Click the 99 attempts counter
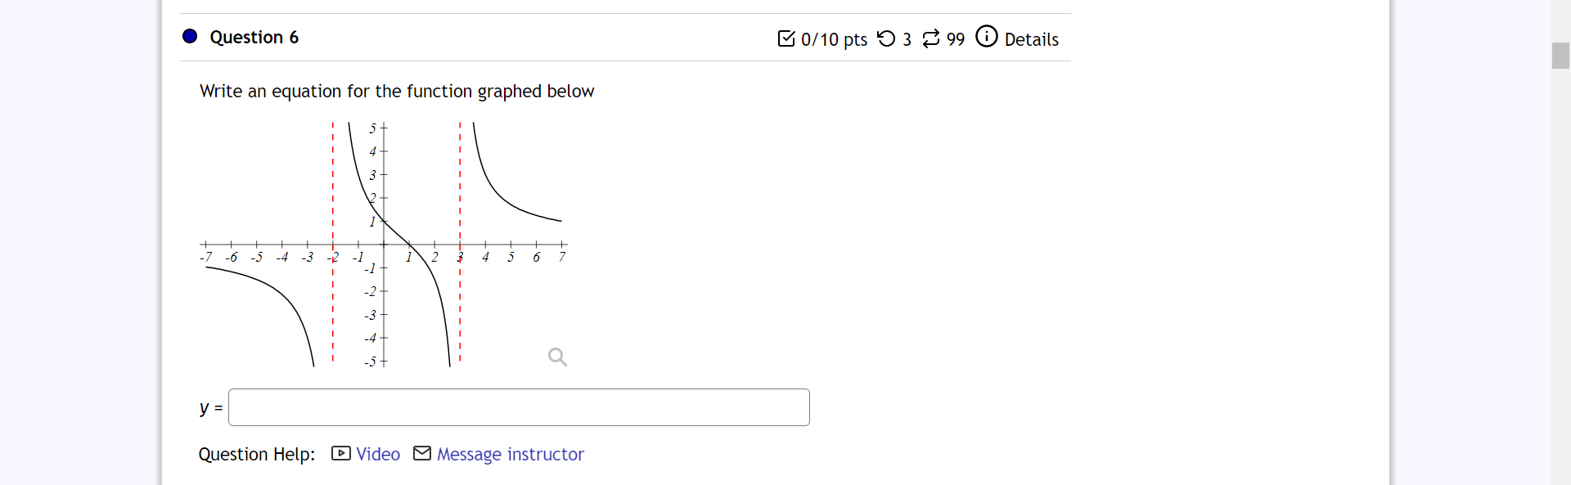 [x=956, y=39]
